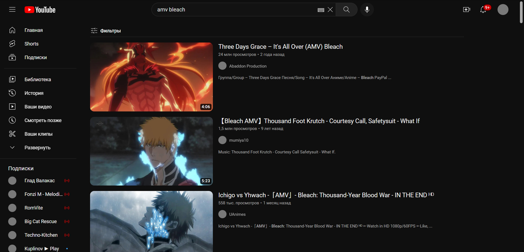
Task: Go to Главная in sidebar
Action: pyautogui.click(x=34, y=30)
